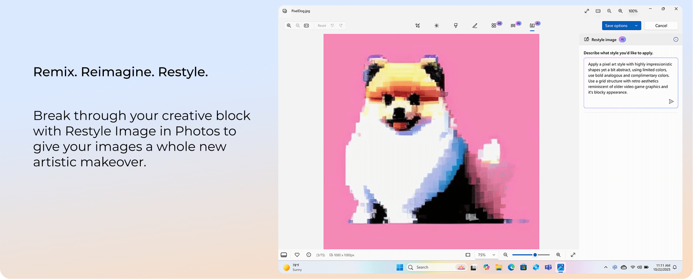Click the Cancel button
693x279 pixels.
(661, 26)
